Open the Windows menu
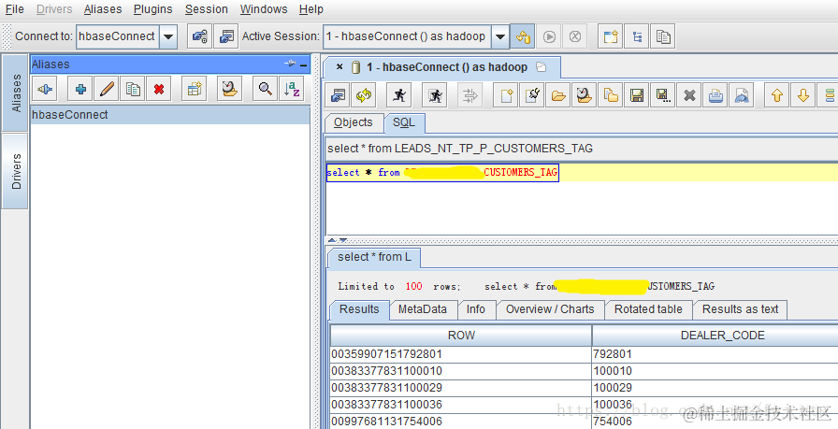838x429 pixels. (264, 9)
